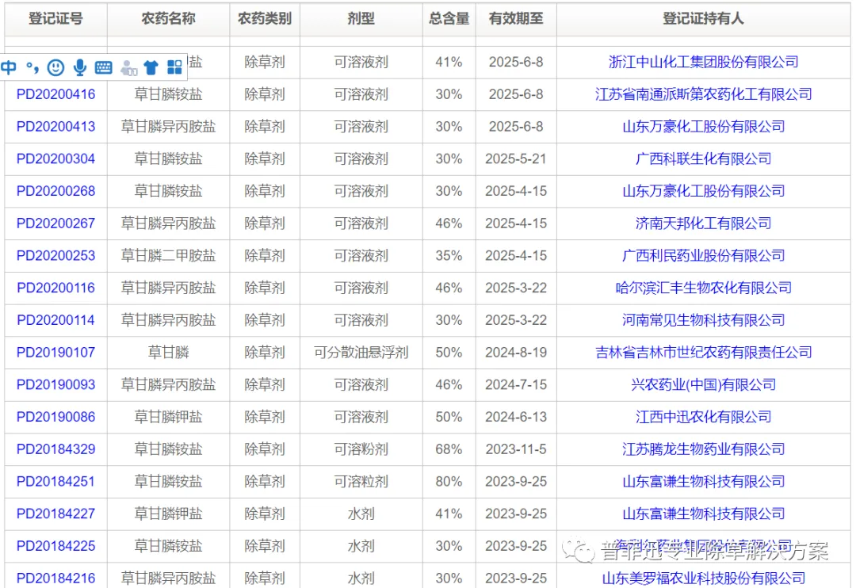Open holder 广西利民药业股份有限公司
This screenshot has height=588, width=856.
703,255
